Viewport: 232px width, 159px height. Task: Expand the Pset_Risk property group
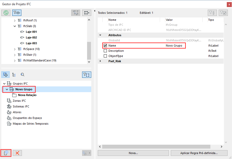point(100,61)
